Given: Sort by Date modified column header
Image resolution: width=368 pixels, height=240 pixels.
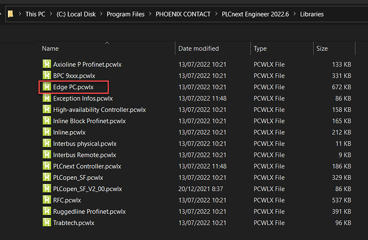Looking at the screenshot, I should (x=213, y=49).
